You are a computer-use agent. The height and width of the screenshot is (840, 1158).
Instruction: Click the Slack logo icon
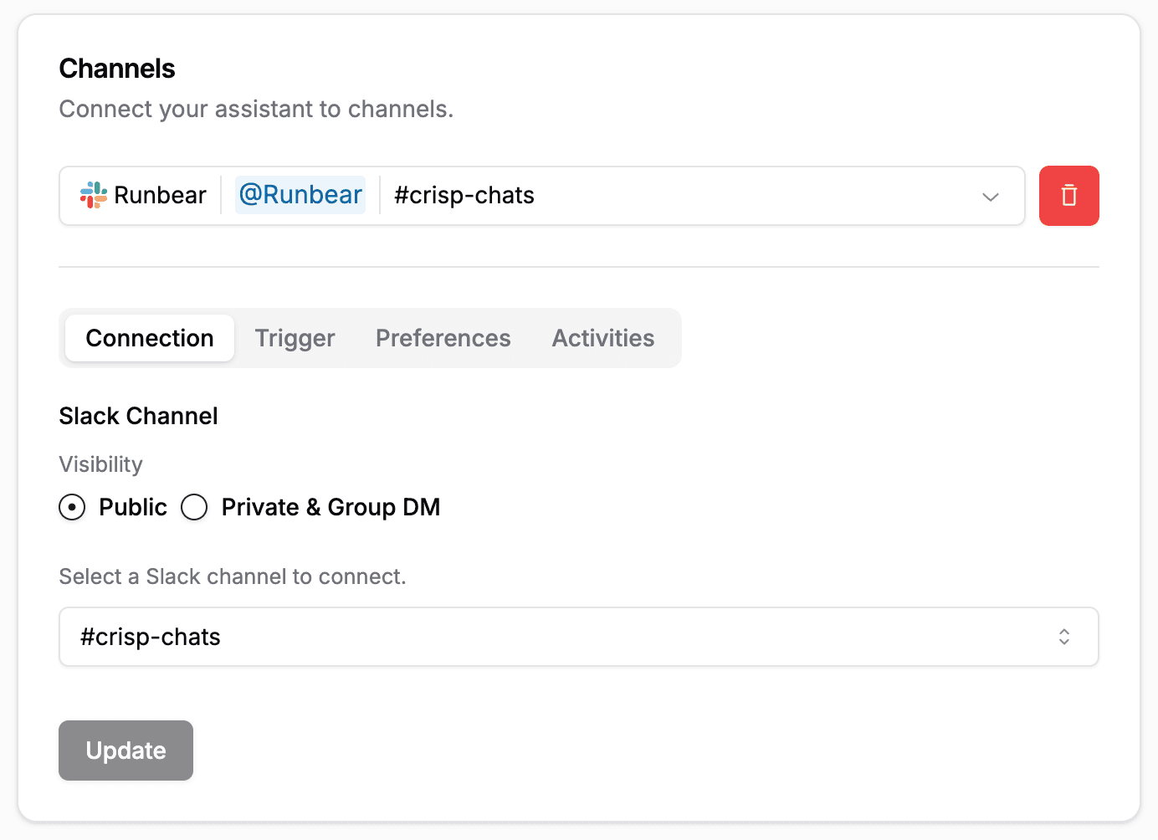point(93,195)
